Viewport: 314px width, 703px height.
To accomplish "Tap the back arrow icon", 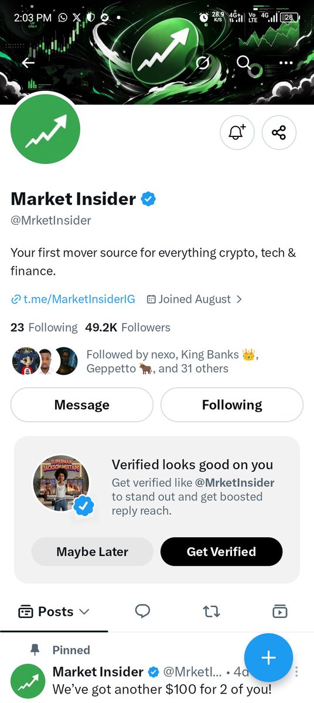I will (28, 63).
